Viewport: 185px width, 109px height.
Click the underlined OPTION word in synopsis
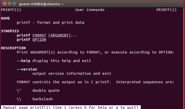[39, 39]
